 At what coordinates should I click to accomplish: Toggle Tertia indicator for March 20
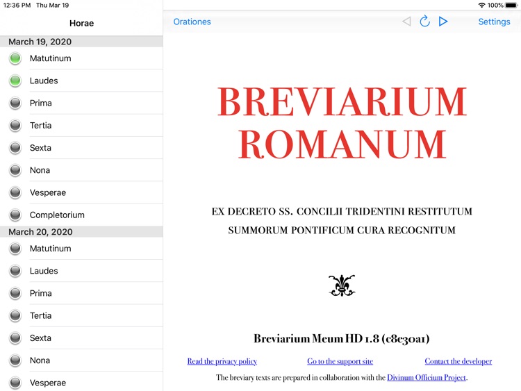[15, 315]
